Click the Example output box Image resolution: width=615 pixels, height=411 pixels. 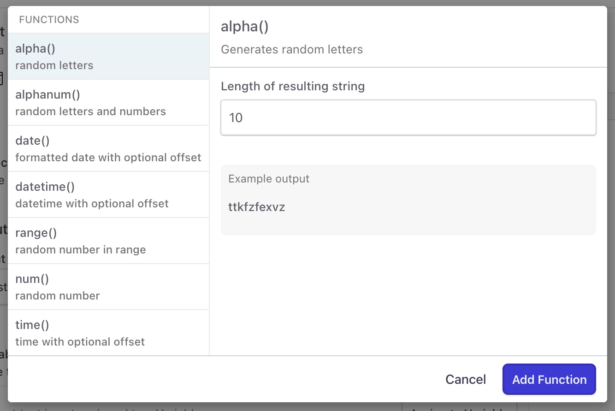pyautogui.click(x=408, y=200)
